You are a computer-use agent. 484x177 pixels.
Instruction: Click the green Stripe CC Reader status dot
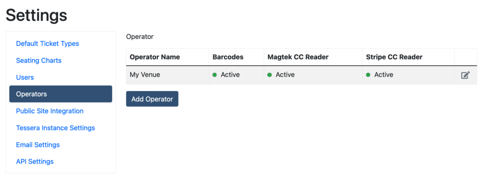tap(368, 75)
